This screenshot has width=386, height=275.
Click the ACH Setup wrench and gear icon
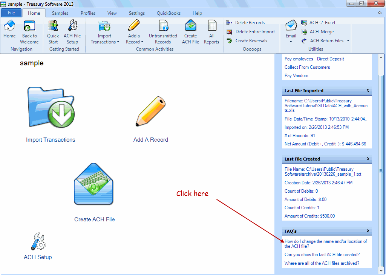coord(38,241)
